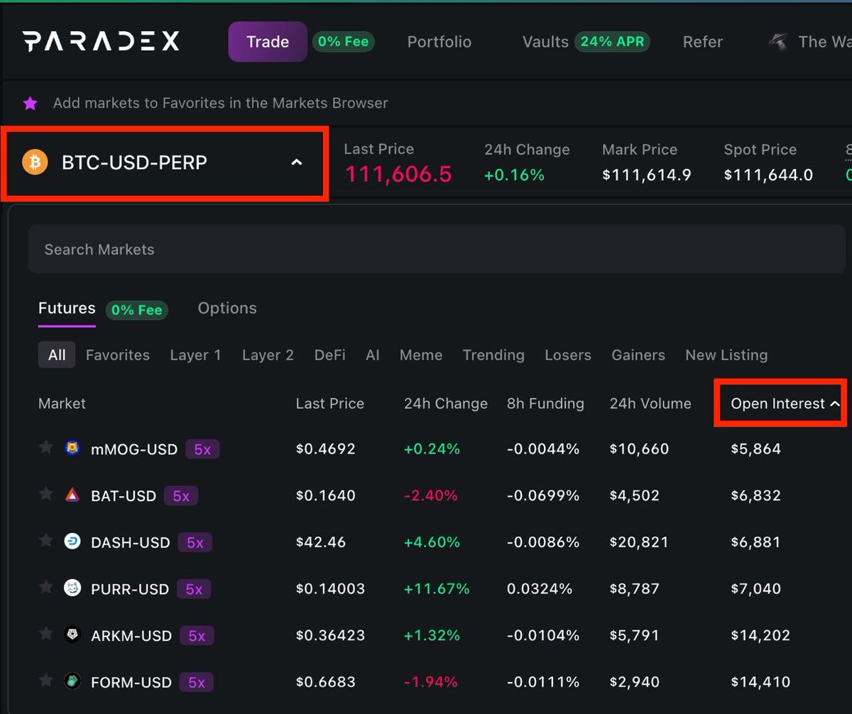Filter markets by Layer 2

268,355
